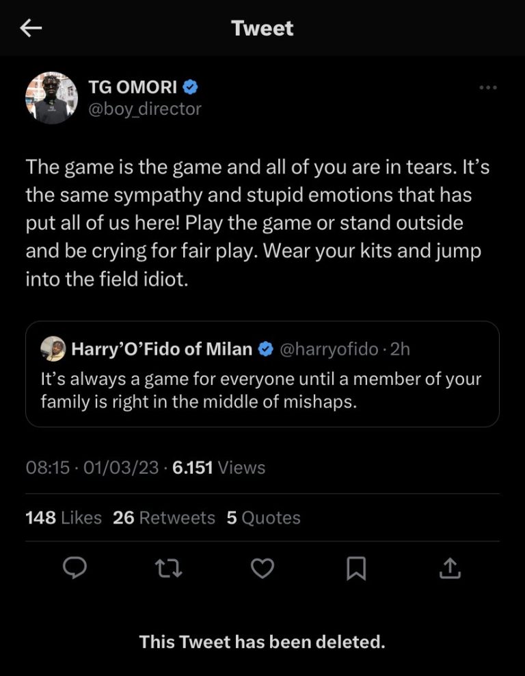This screenshot has width=525, height=676.
Task: Tap Harry'O'Fido of Milan avatar
Action: click(x=53, y=349)
